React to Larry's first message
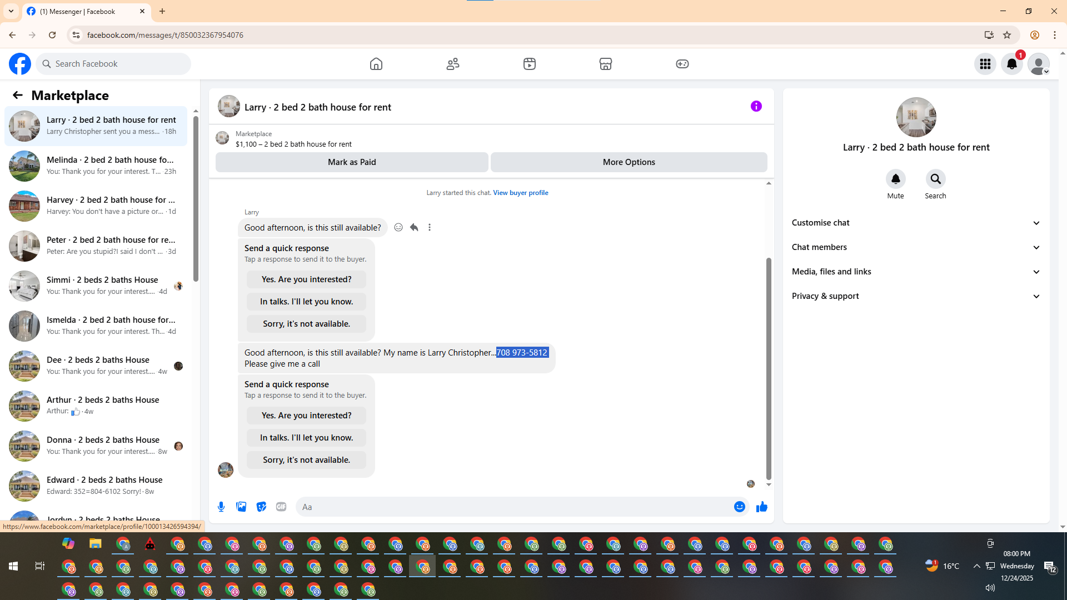The image size is (1067, 600). point(398,227)
